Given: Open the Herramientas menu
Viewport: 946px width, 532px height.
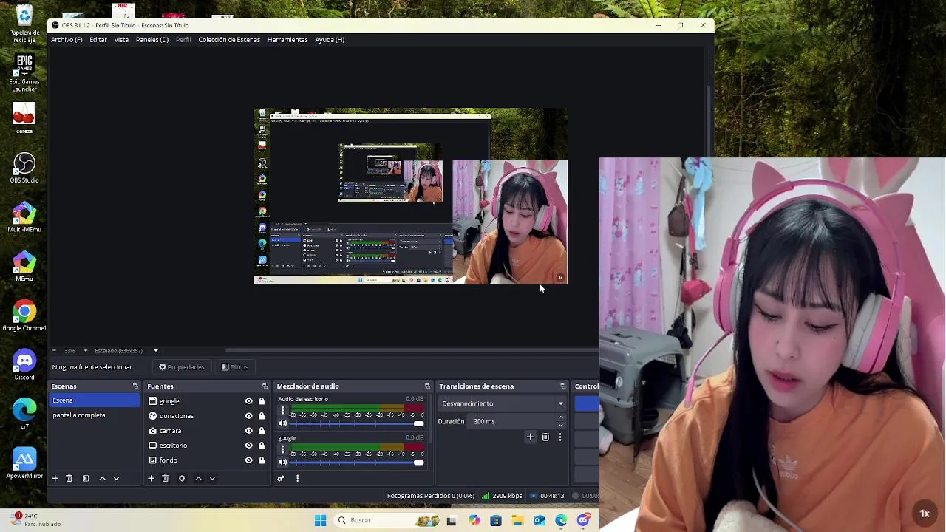Looking at the screenshot, I should pos(287,40).
